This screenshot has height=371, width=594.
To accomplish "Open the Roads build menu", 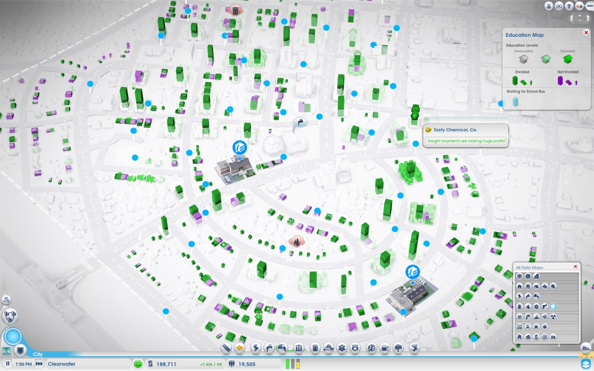I will point(226,348).
